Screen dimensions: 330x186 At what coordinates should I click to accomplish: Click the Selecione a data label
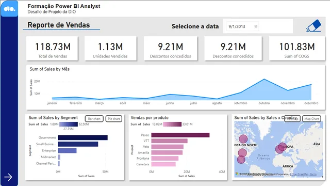195,26
